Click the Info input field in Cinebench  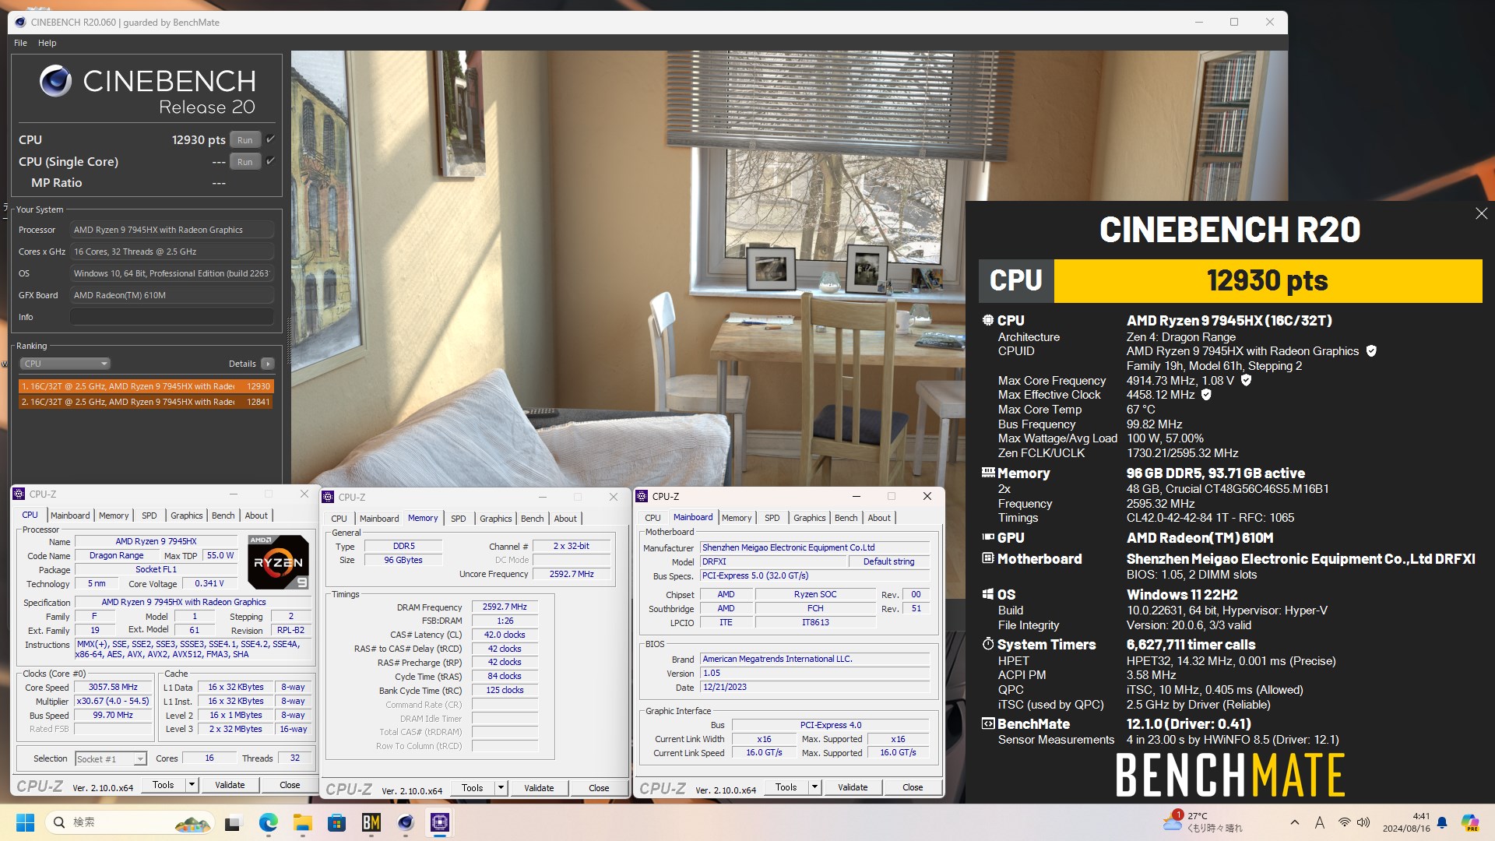tap(171, 317)
